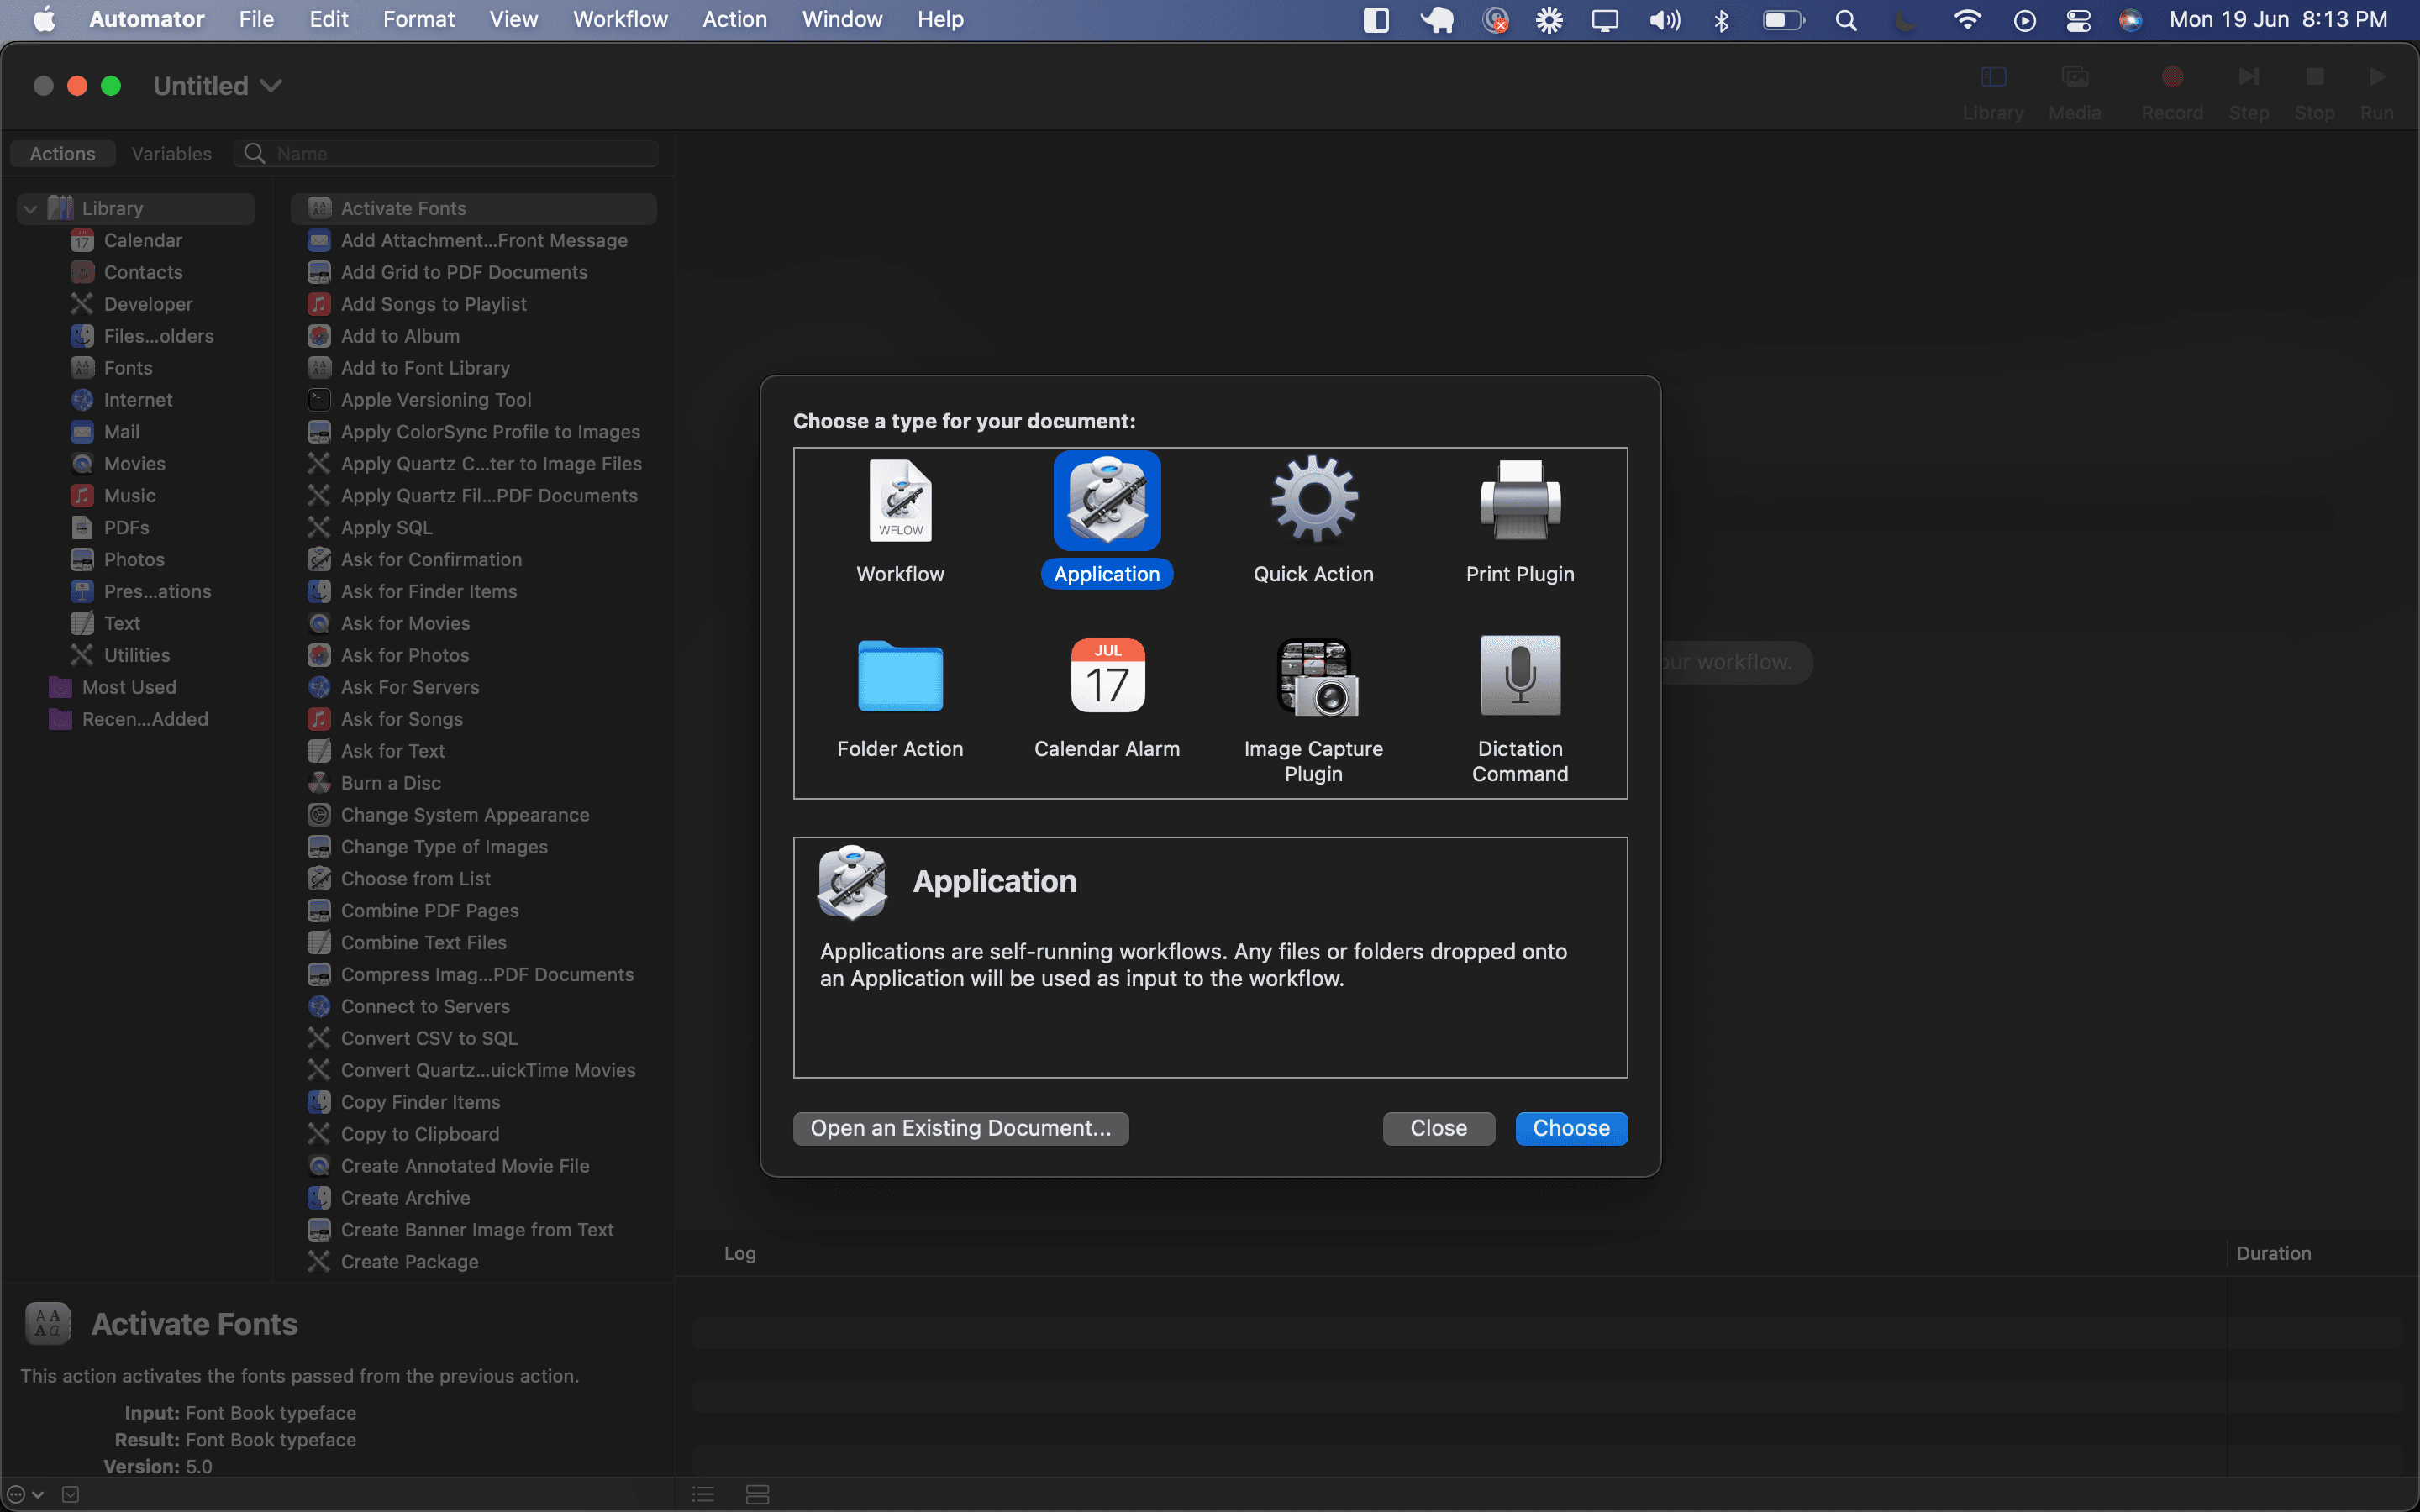Select the Apply SQL action

474,528
